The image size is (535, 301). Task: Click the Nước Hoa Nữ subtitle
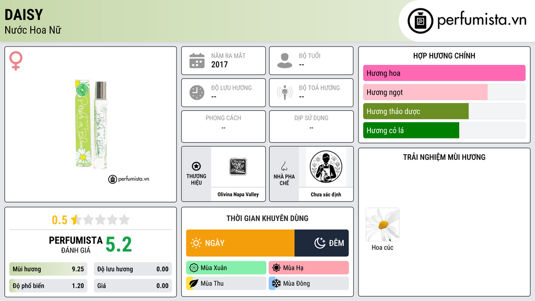coord(33,30)
